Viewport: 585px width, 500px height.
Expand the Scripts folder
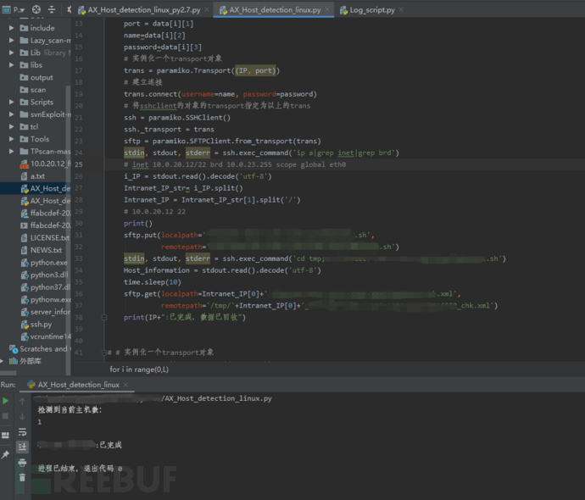[12, 102]
